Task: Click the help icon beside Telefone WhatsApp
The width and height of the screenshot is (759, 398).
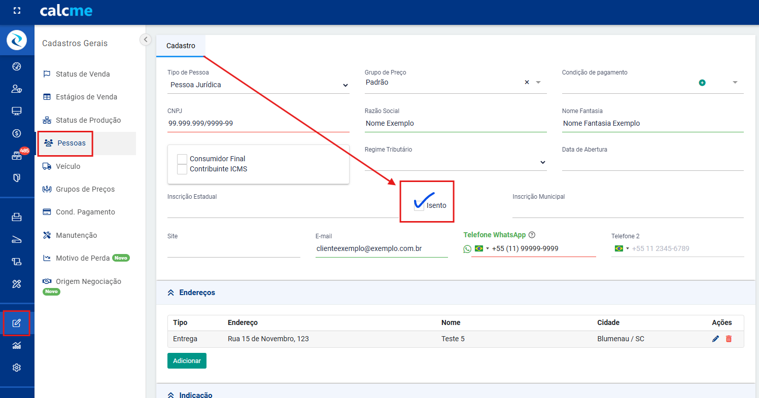Action: click(x=532, y=235)
